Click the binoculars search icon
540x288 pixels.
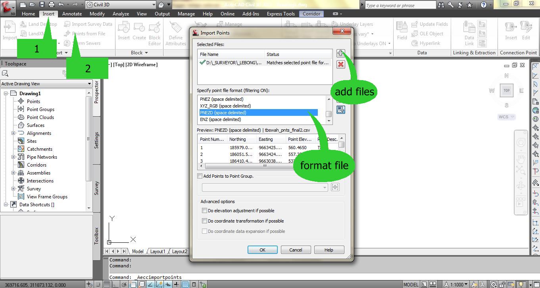tap(441, 5)
